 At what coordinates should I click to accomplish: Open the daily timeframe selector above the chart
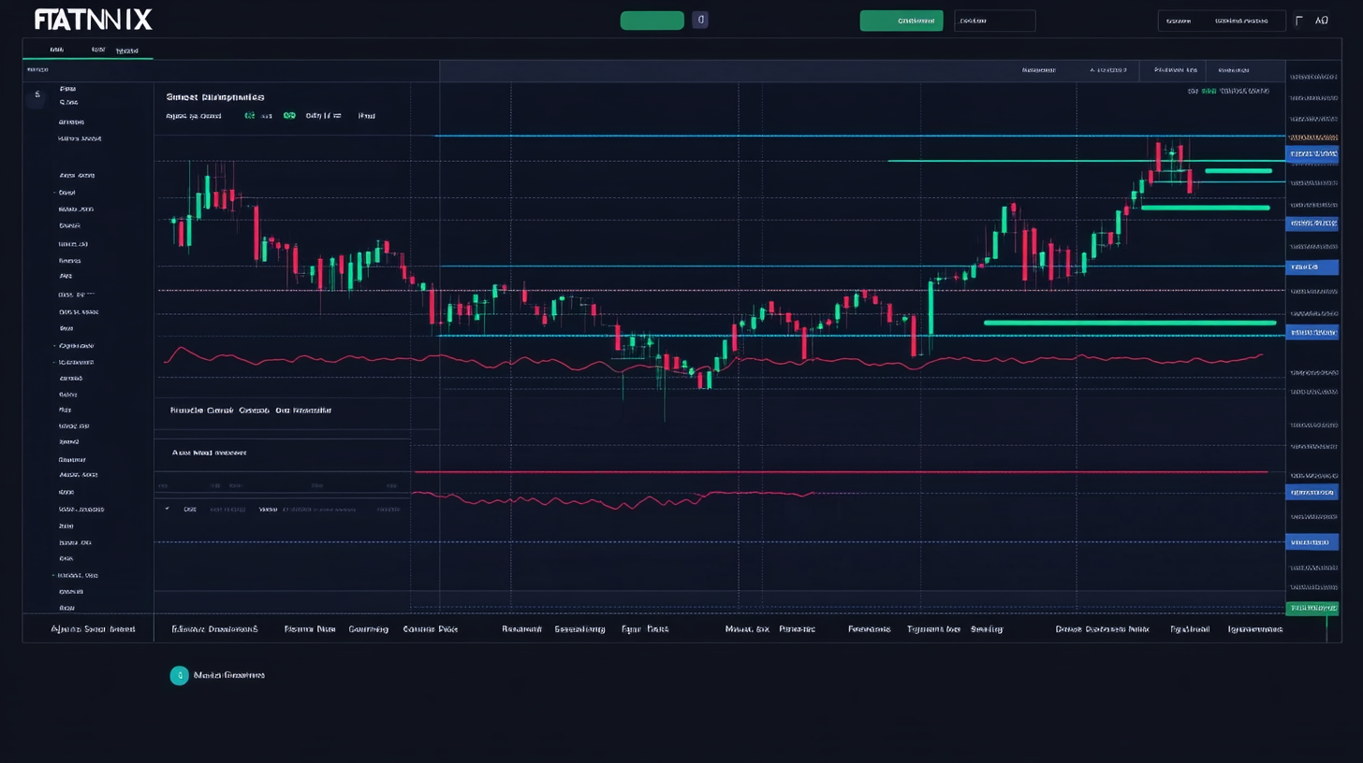click(323, 115)
